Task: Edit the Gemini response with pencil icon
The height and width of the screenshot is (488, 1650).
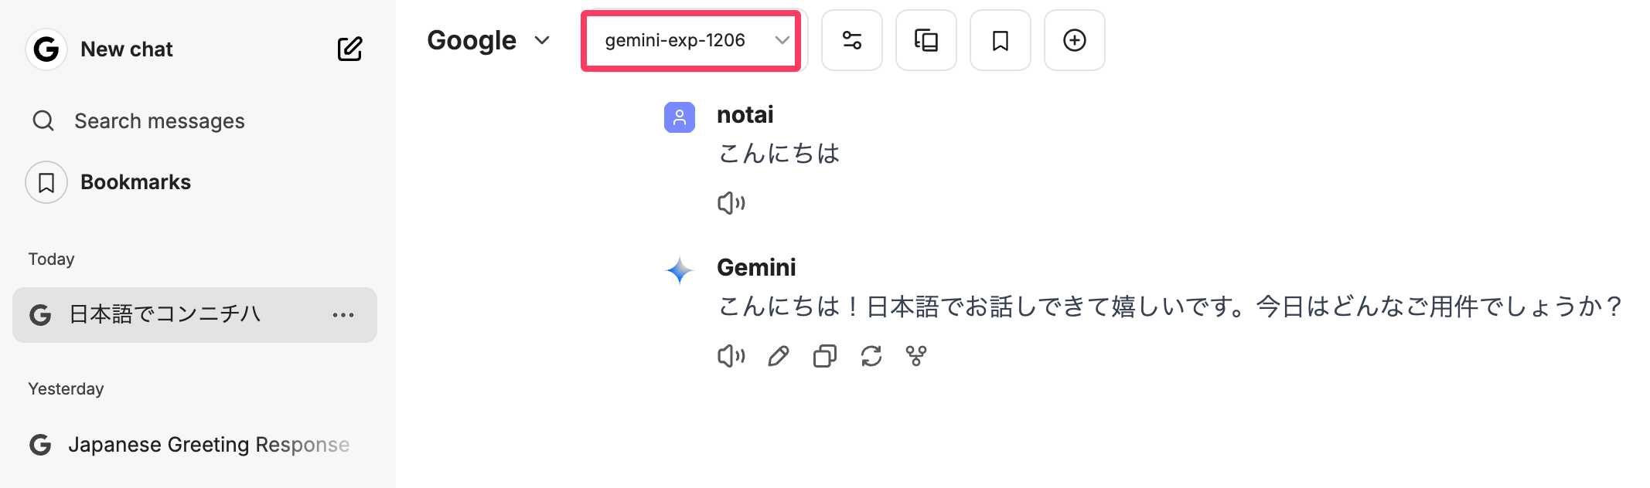Action: 778,356
